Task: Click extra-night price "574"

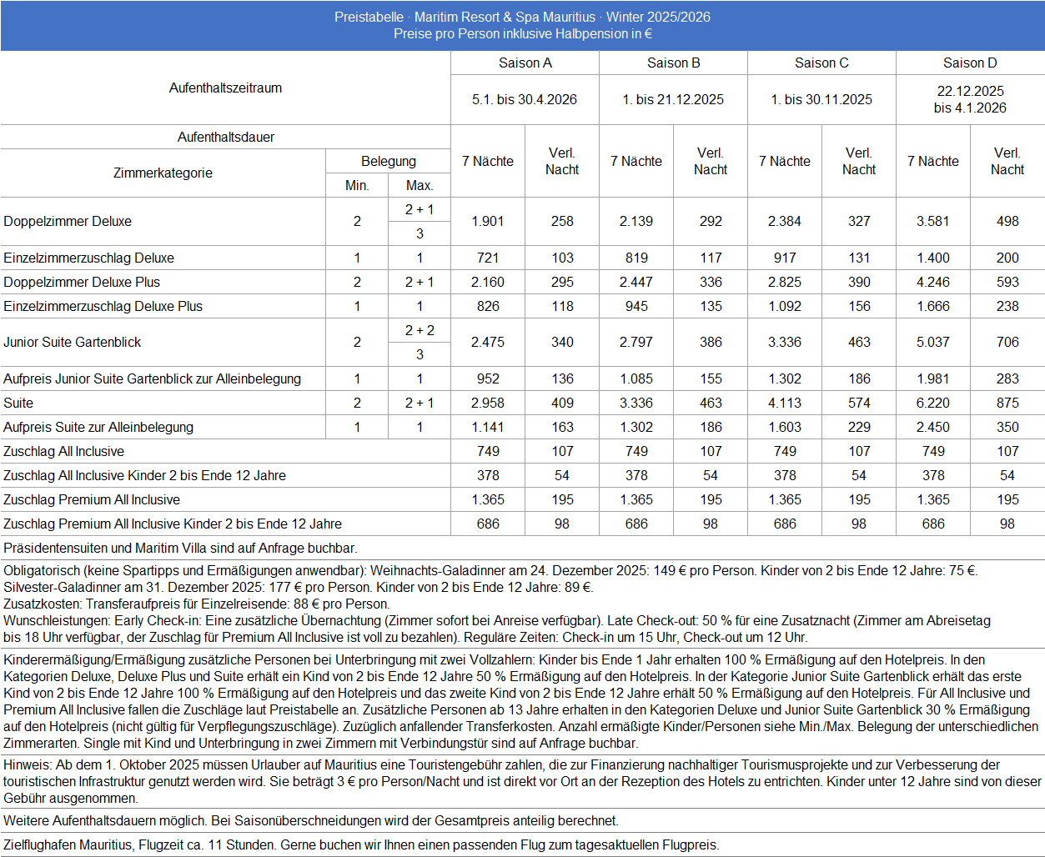Action: (859, 403)
